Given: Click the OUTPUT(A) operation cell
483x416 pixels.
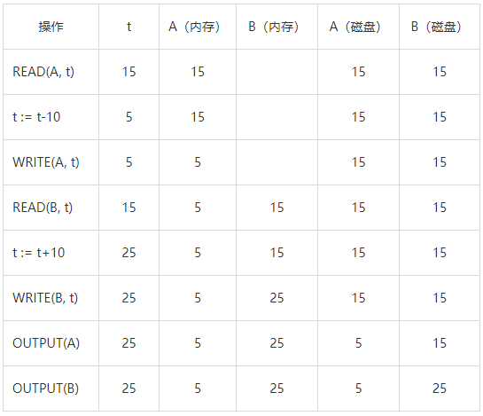Looking at the screenshot, I should click(51, 343).
